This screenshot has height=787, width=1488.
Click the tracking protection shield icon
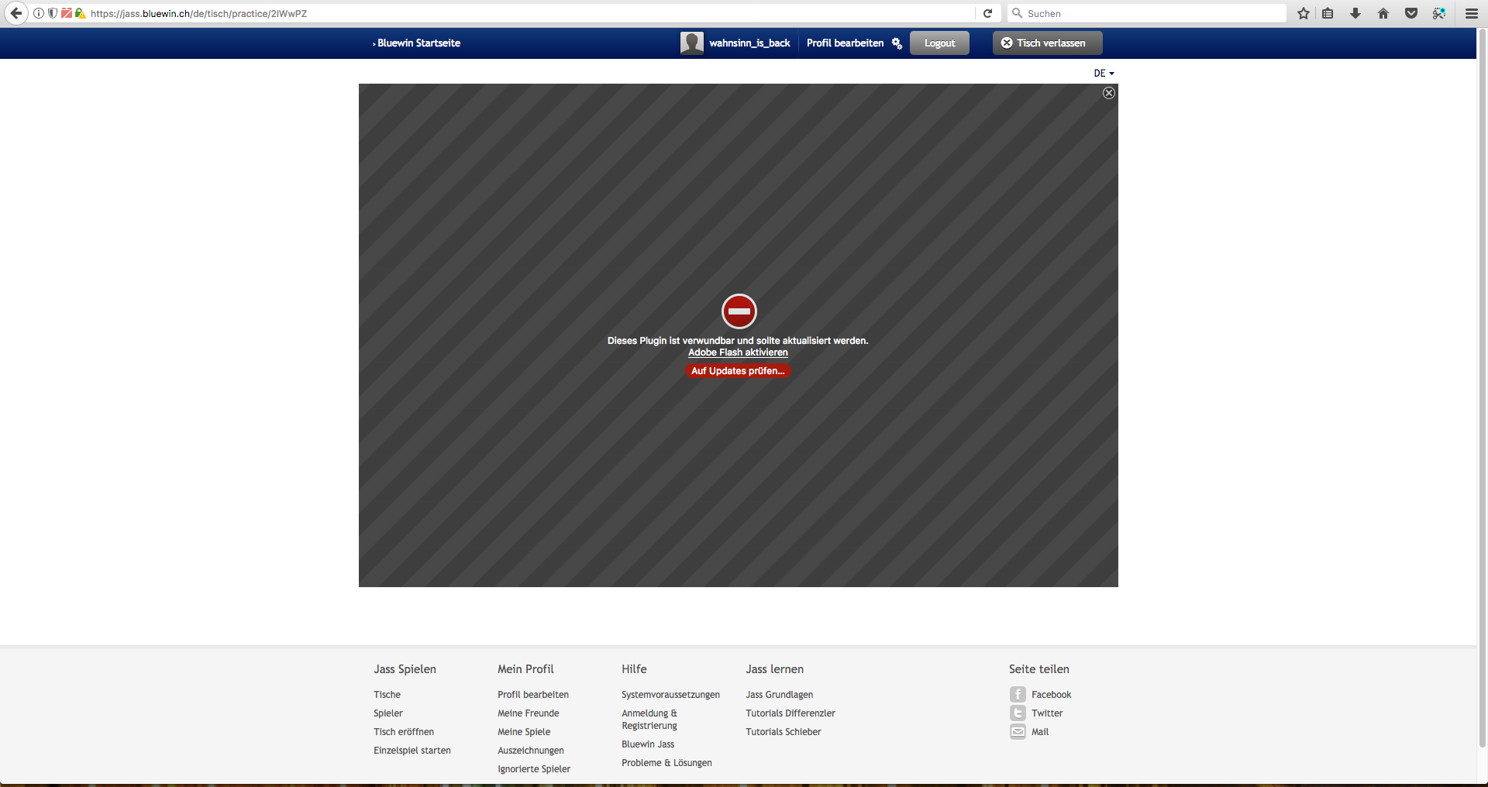click(53, 13)
